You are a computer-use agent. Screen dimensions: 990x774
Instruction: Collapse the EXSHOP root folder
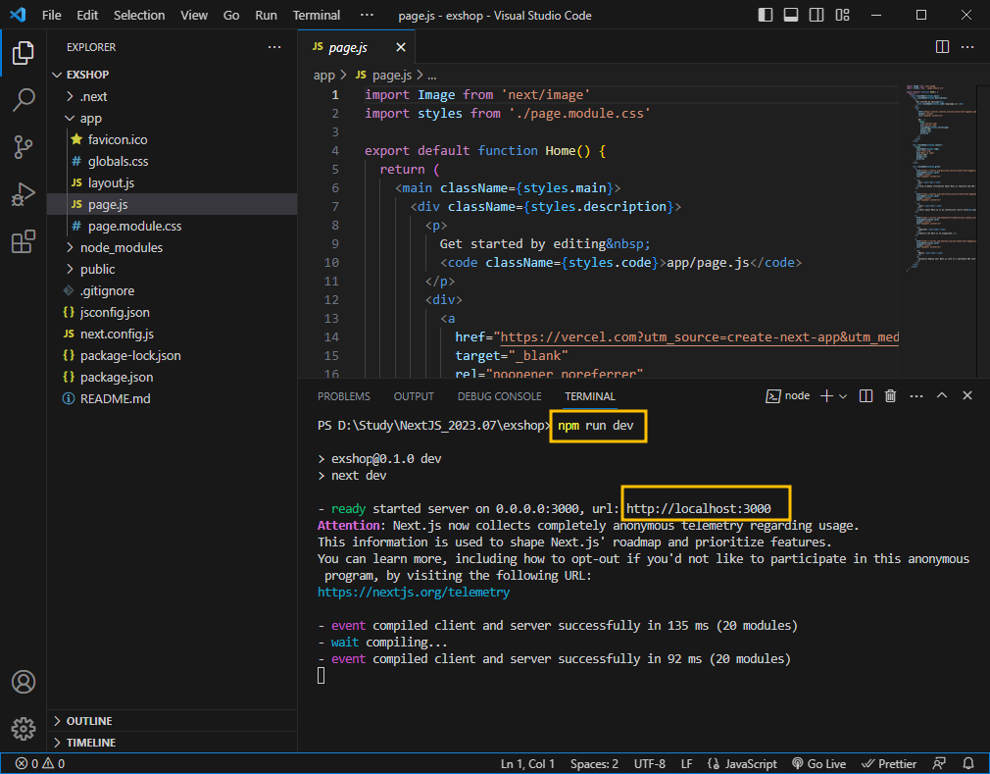172,75
